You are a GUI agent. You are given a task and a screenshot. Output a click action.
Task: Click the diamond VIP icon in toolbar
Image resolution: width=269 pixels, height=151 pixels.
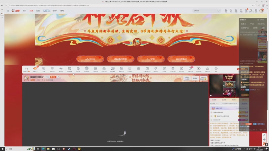pyautogui.click(x=156, y=69)
